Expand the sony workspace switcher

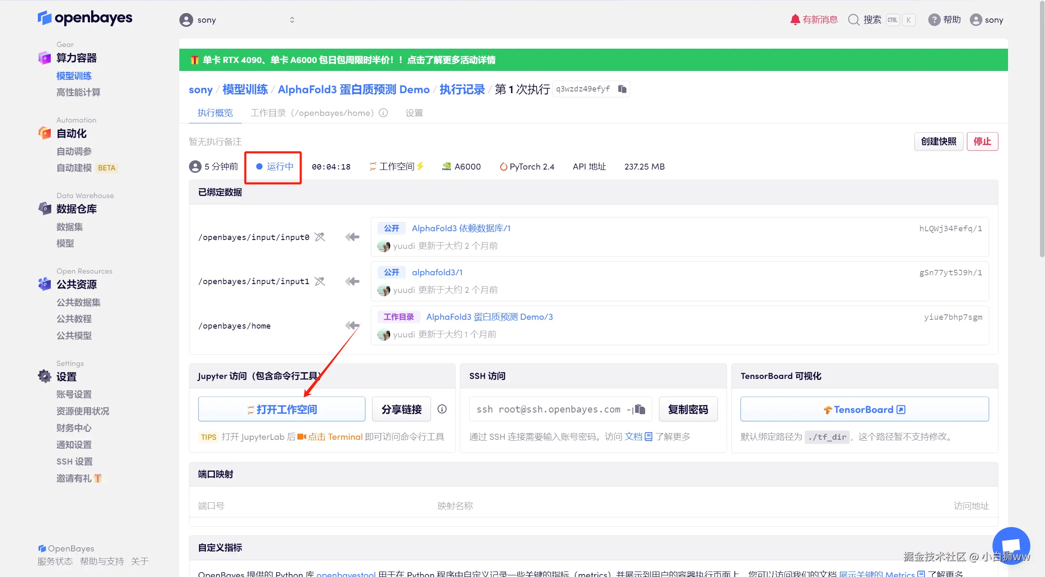[292, 20]
